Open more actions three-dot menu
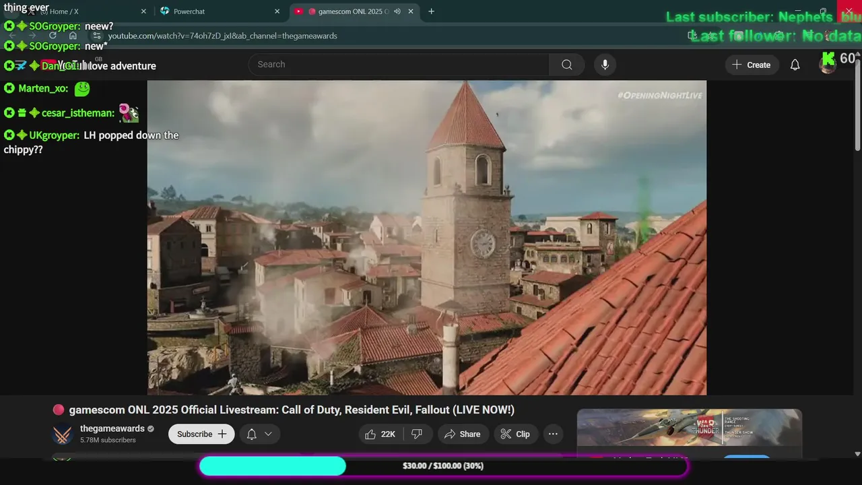 pyautogui.click(x=553, y=434)
